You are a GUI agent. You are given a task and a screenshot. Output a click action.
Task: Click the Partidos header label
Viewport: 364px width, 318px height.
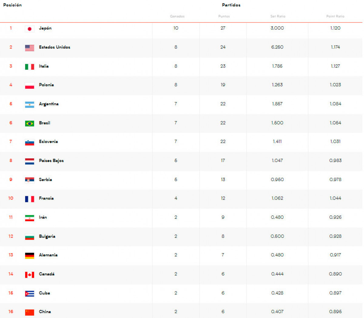pyautogui.click(x=231, y=5)
